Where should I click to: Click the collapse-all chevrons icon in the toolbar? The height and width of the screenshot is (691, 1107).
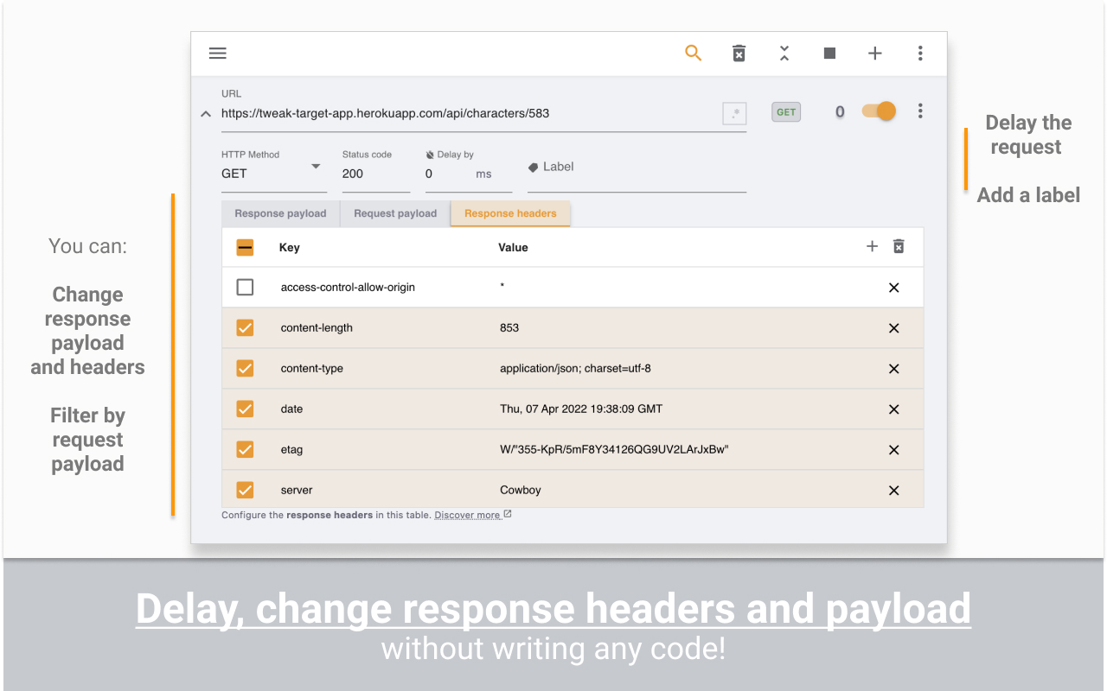click(x=784, y=53)
